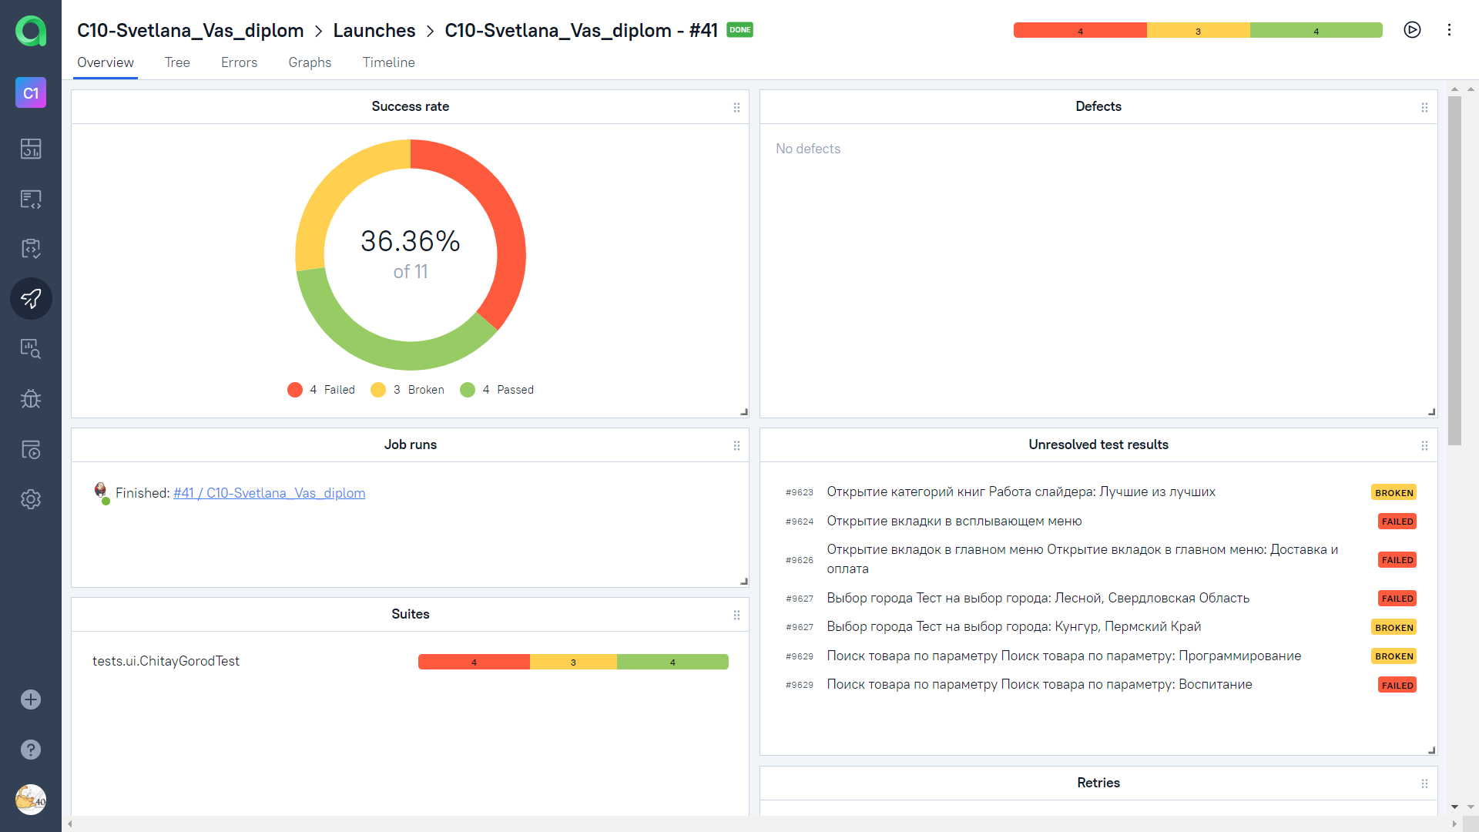Screen dimensions: 1479x832
Task: Open the three-dot launch options menu
Action: (x=1449, y=30)
